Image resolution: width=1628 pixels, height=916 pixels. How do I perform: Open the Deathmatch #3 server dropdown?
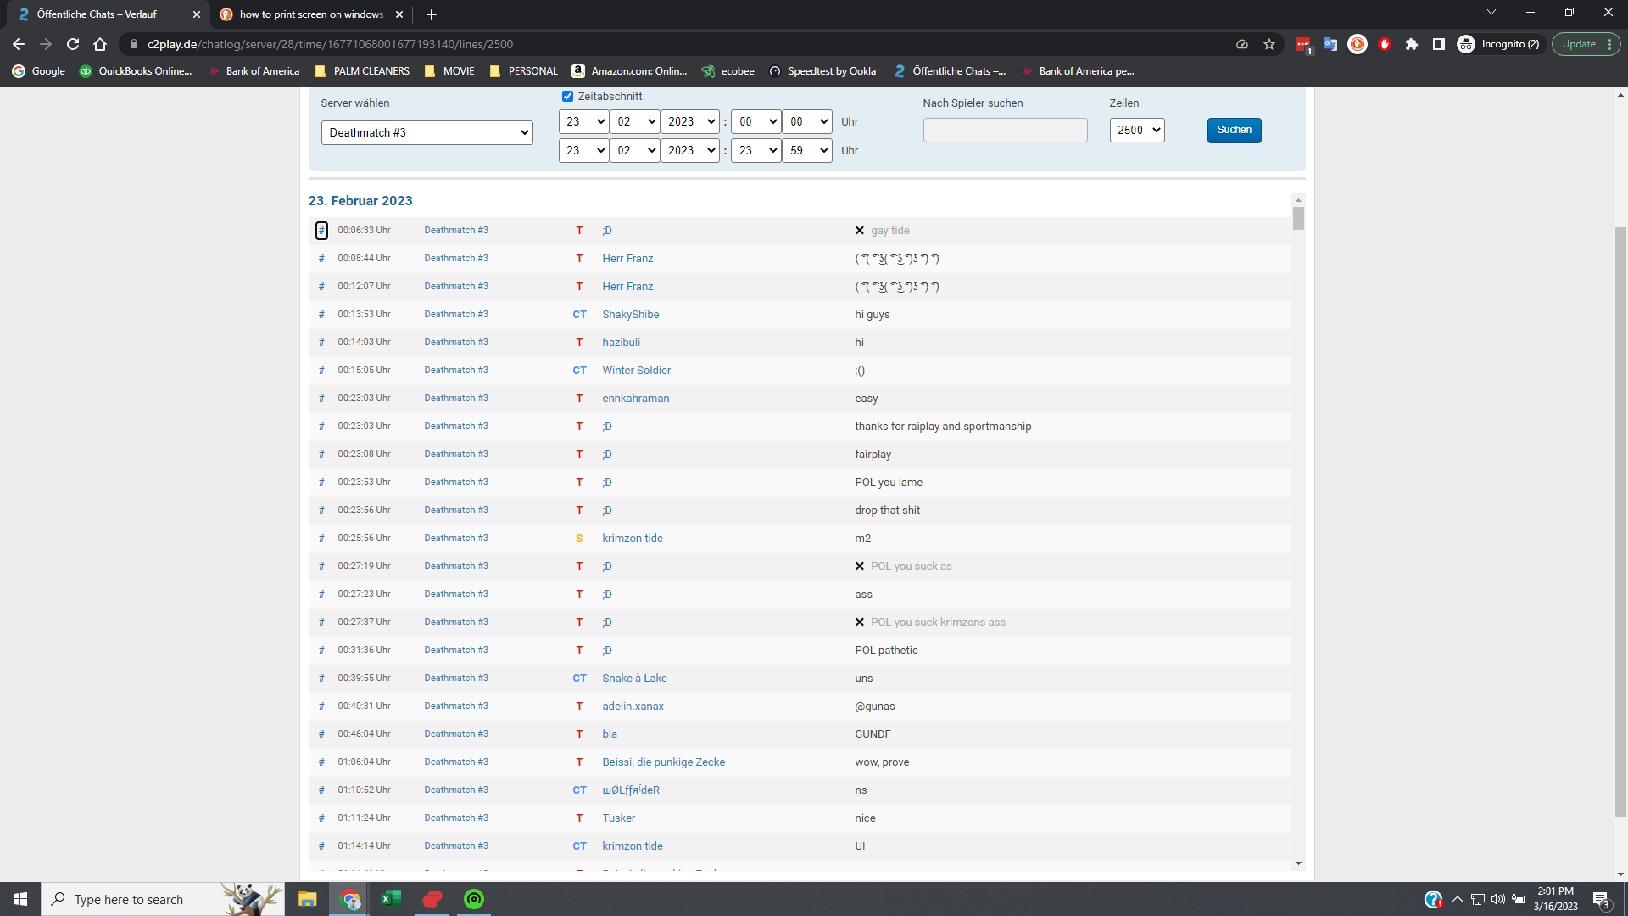427,133
